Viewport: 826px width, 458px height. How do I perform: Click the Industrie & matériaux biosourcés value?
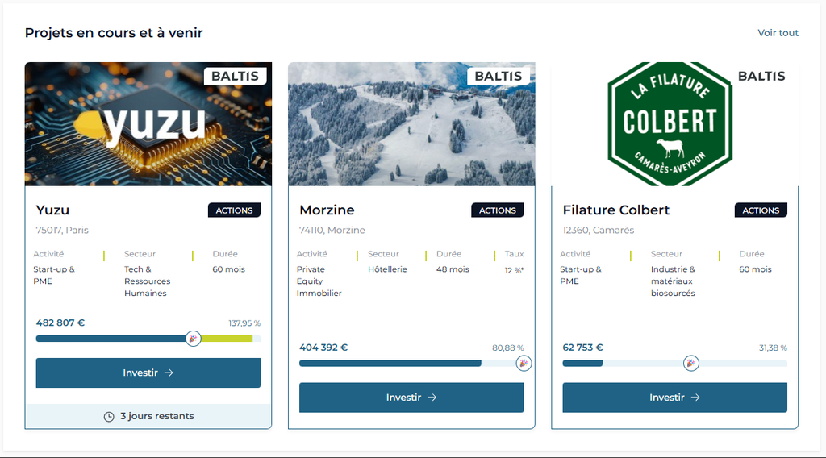673,281
